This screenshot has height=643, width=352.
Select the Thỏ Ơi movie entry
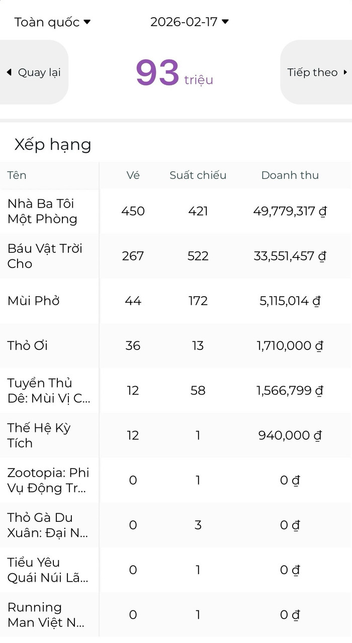(28, 345)
